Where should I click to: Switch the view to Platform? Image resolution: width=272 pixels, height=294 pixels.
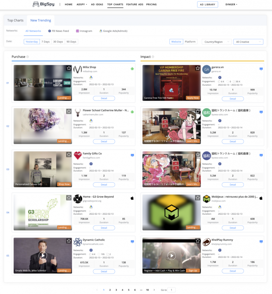click(x=190, y=42)
